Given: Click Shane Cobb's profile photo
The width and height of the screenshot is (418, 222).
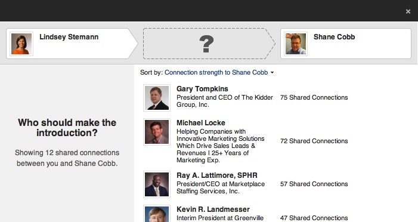Looking at the screenshot, I should 296,44.
